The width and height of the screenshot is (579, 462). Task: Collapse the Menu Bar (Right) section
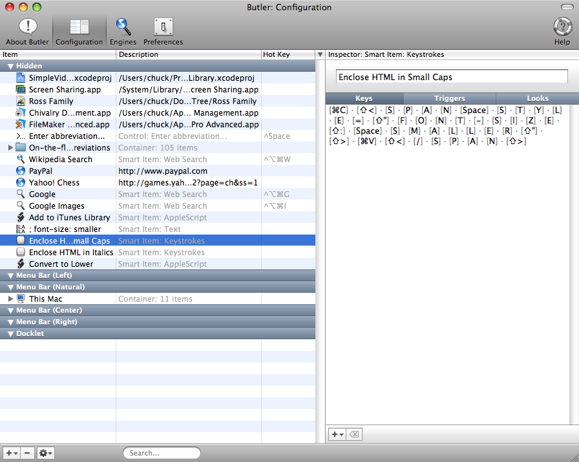click(10, 322)
